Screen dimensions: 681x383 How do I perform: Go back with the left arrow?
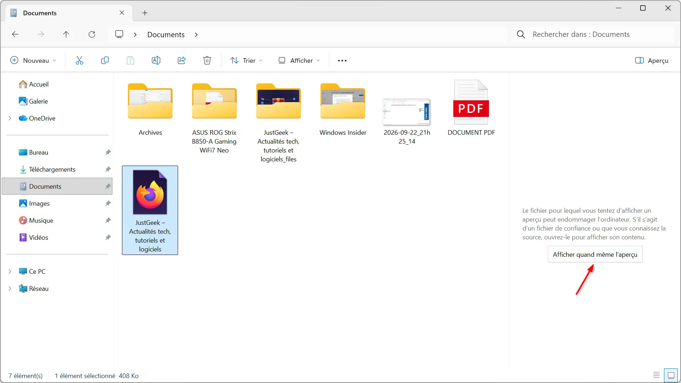[x=15, y=34]
